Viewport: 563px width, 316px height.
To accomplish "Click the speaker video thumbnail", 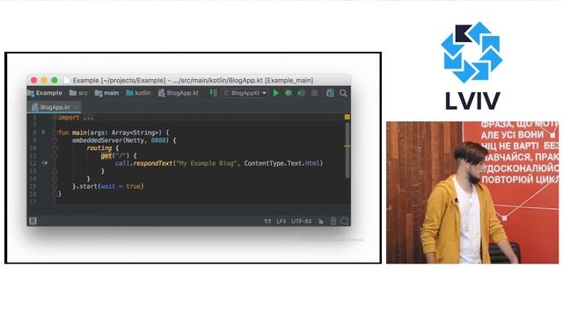I will [472, 193].
